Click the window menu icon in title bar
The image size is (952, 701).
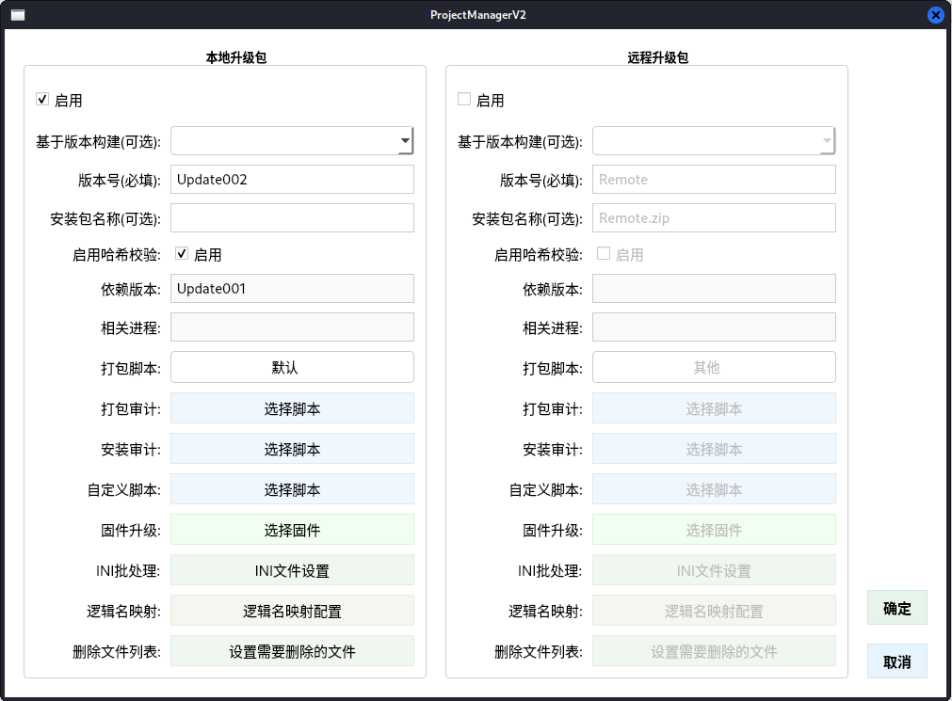17,15
